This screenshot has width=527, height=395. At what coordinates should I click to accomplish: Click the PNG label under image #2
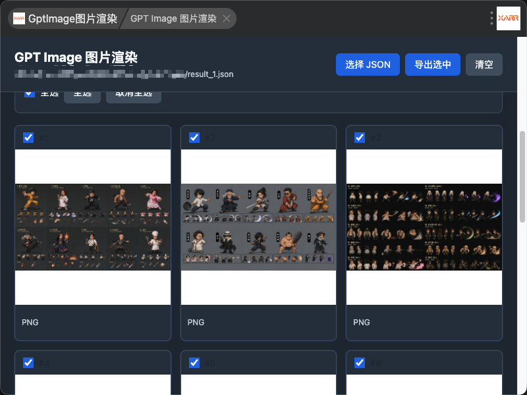tap(196, 323)
